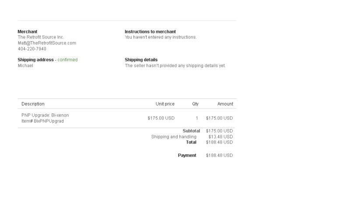
Task: Click the Instructions to merchant heading
Action: click(150, 32)
